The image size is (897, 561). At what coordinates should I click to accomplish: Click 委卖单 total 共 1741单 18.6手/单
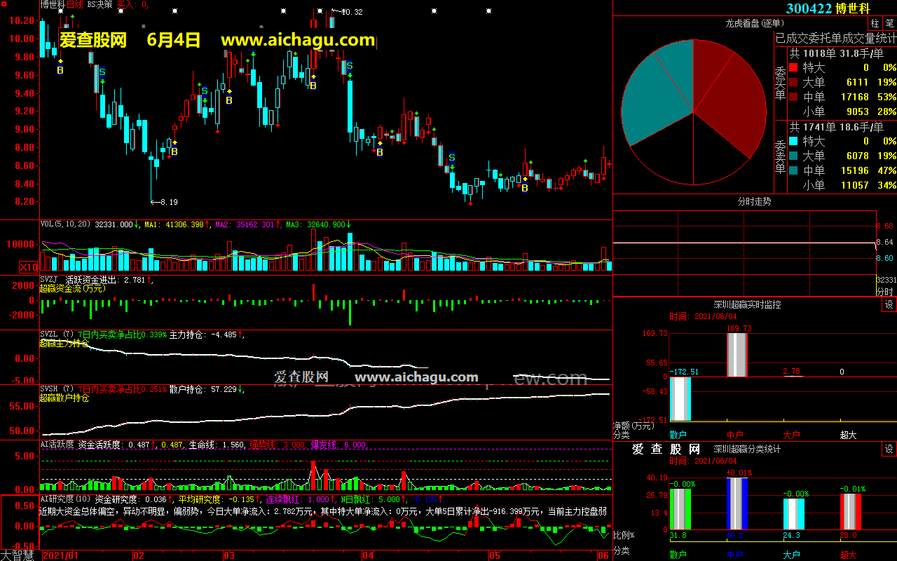(836, 127)
